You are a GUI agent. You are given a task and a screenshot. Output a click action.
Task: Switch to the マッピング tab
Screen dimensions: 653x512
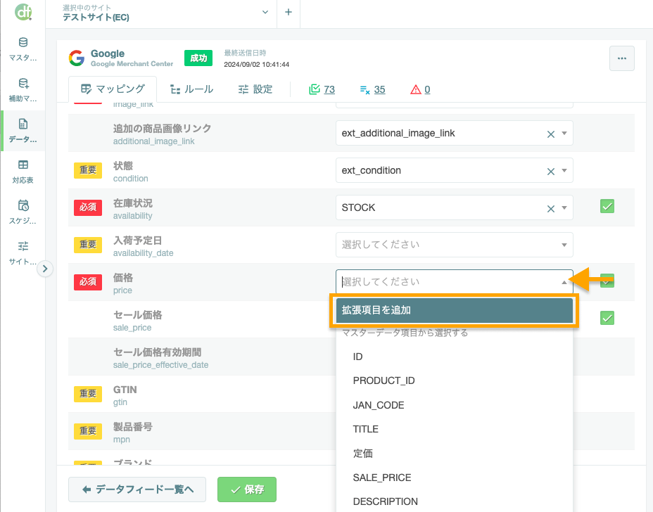pyautogui.click(x=113, y=89)
